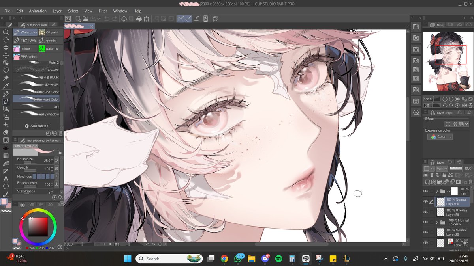Open the Filter menu
Viewport: 474px width, 266px height.
(x=102, y=11)
